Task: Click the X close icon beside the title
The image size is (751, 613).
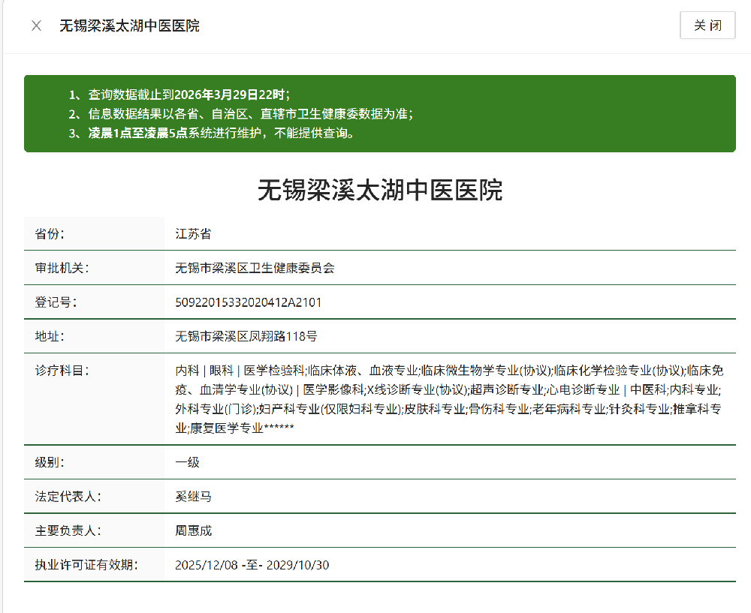Action: click(x=36, y=26)
